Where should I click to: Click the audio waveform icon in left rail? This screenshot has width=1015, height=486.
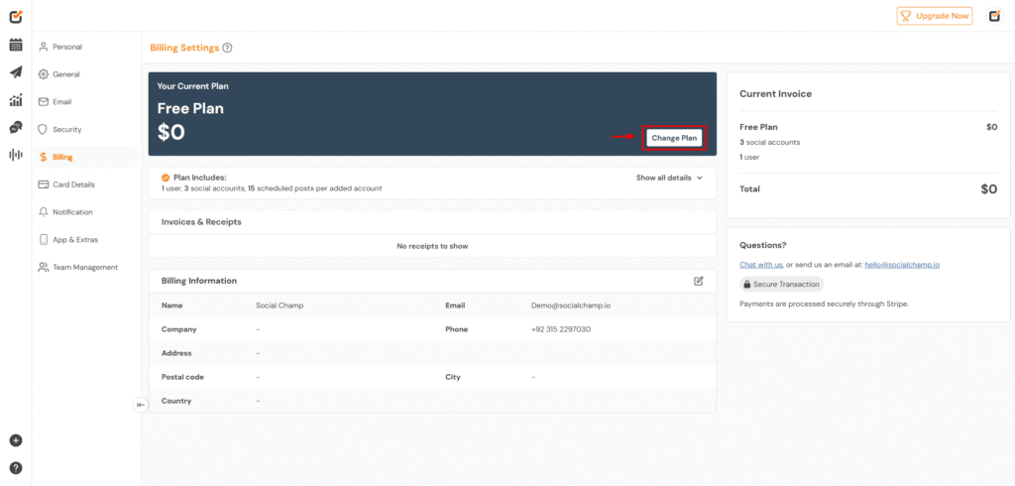(16, 155)
